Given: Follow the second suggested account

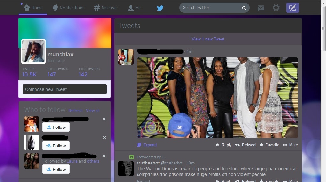Looking at the screenshot, I should pos(56,146).
